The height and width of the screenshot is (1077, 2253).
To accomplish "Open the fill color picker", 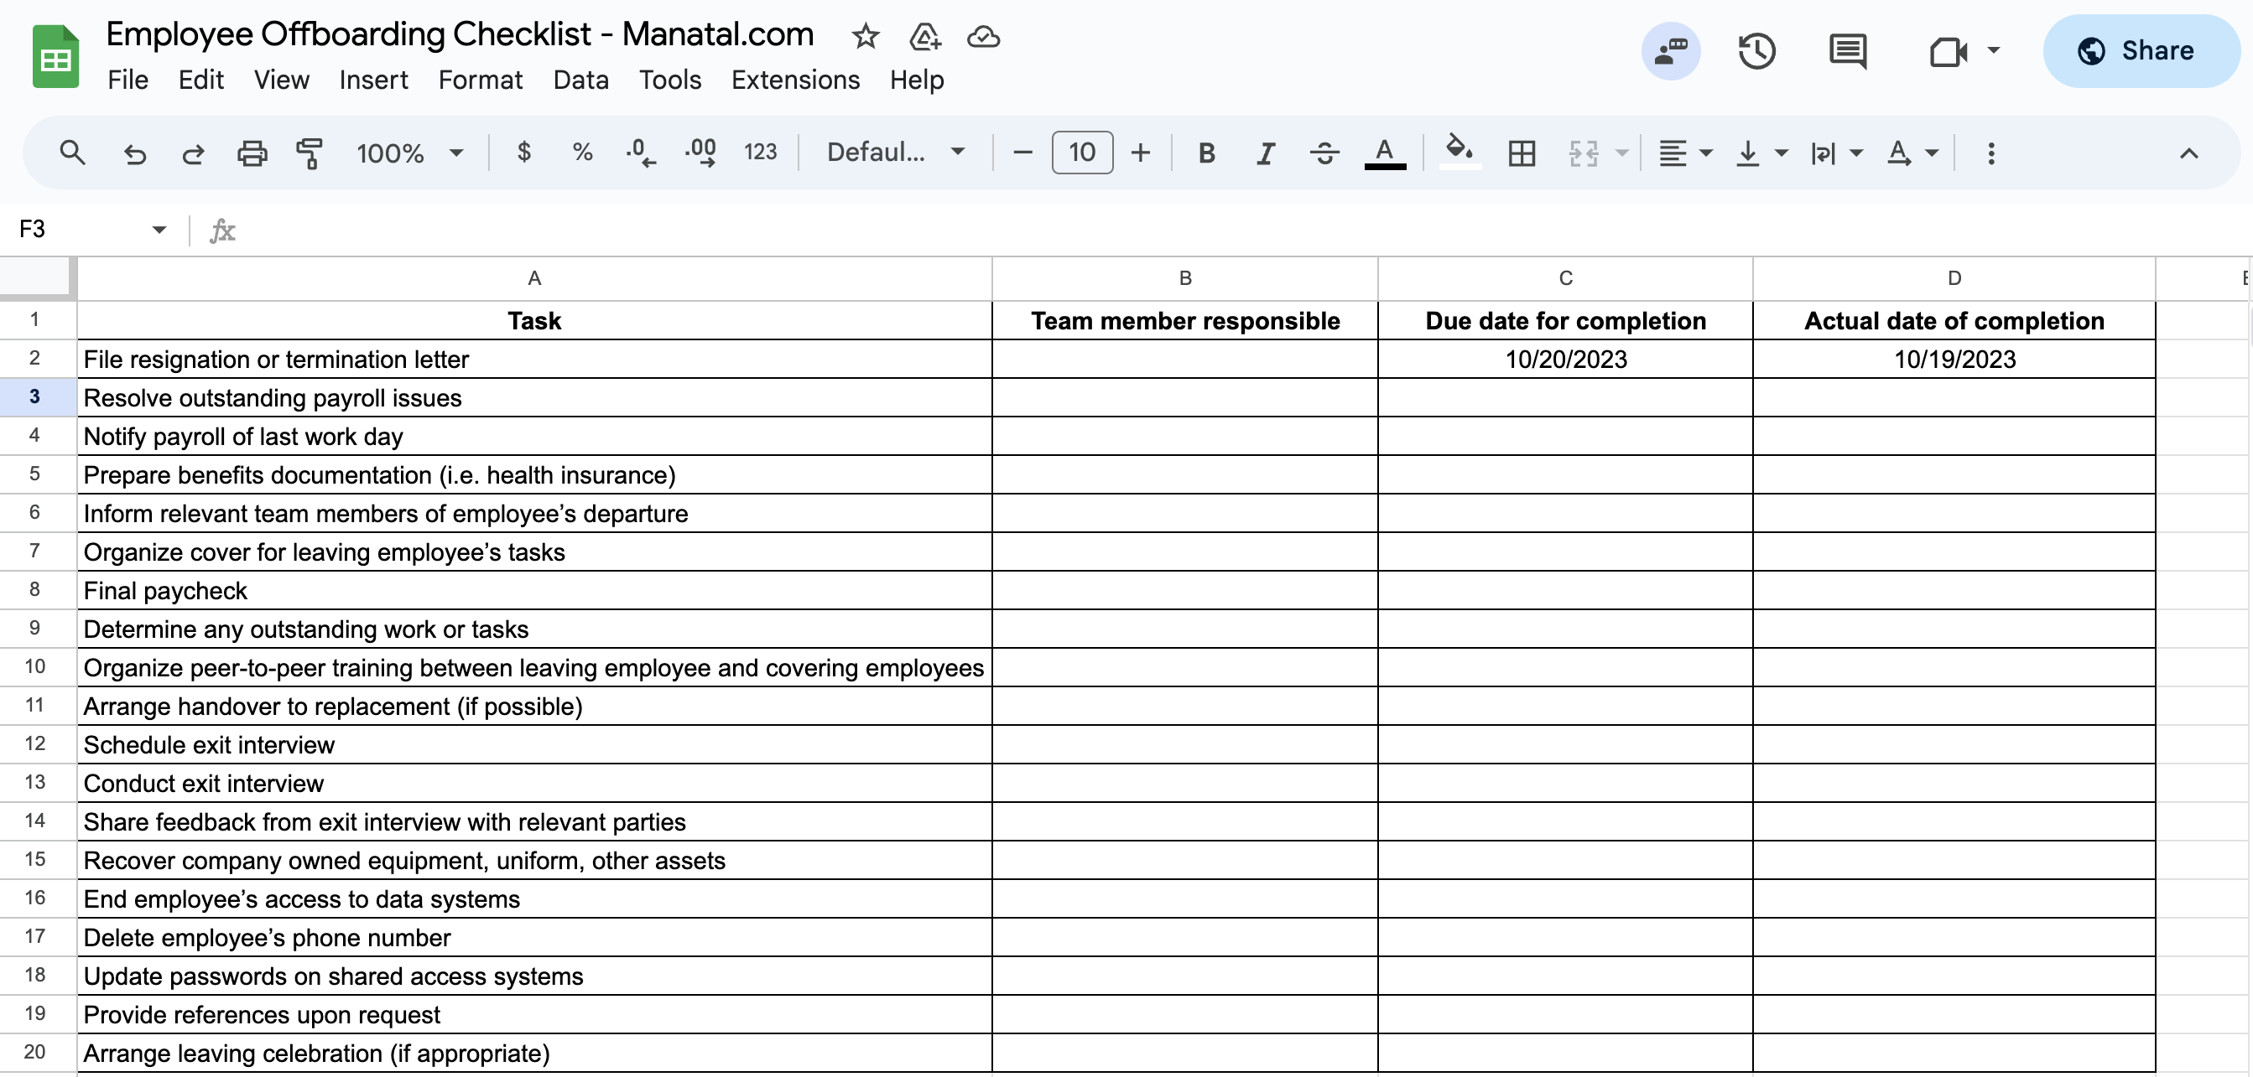I will coord(1458,152).
